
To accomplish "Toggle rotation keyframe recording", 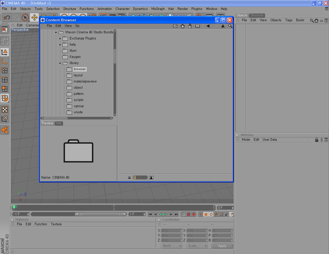I will click(211, 214).
